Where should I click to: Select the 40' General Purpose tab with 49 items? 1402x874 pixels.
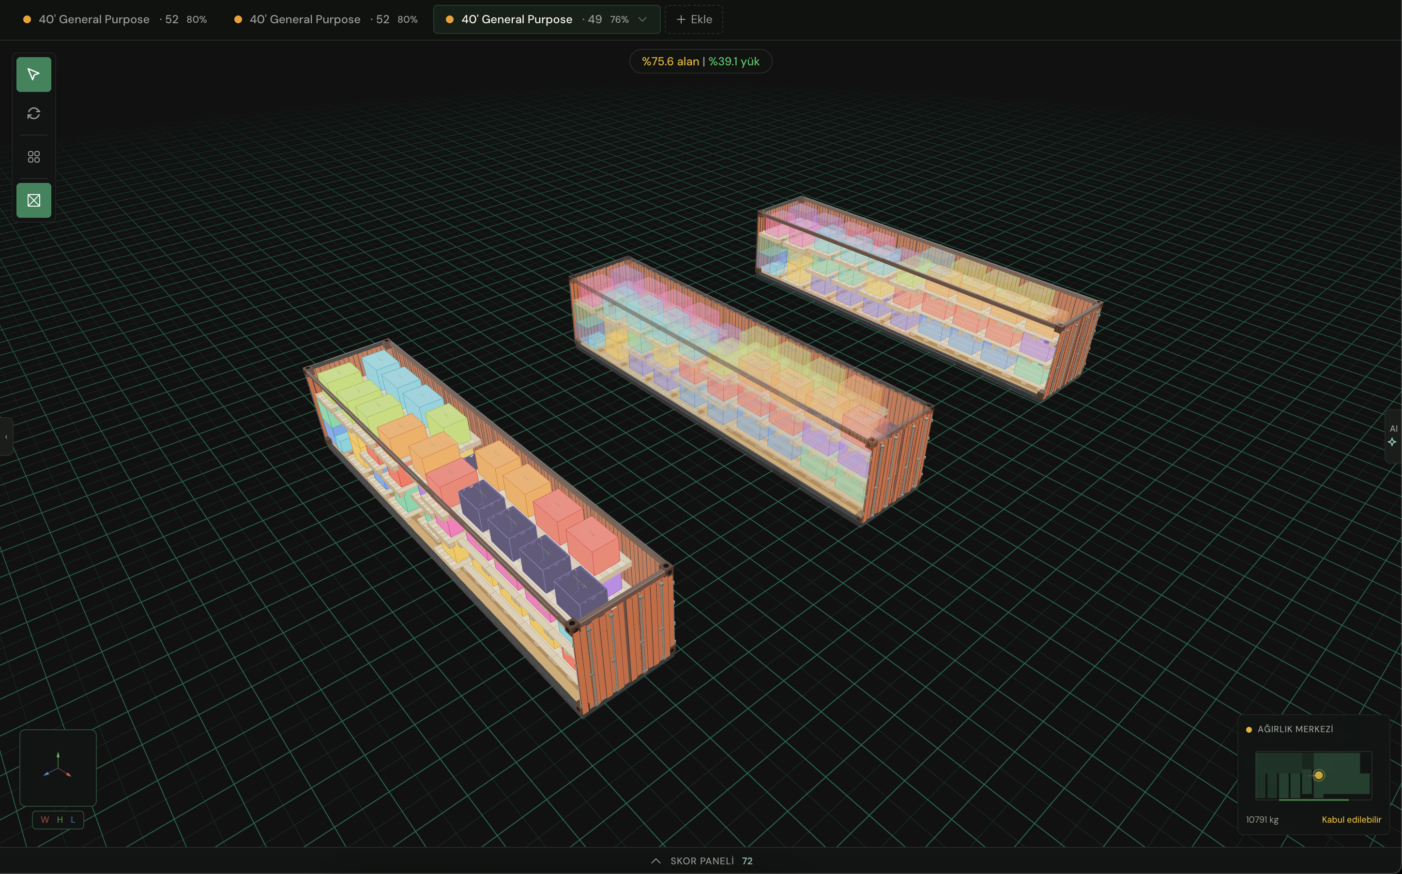pos(547,19)
